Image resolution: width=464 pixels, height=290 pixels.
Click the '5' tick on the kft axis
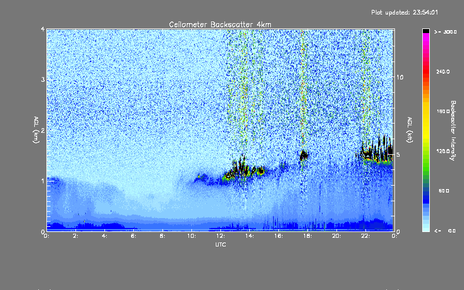click(x=398, y=154)
